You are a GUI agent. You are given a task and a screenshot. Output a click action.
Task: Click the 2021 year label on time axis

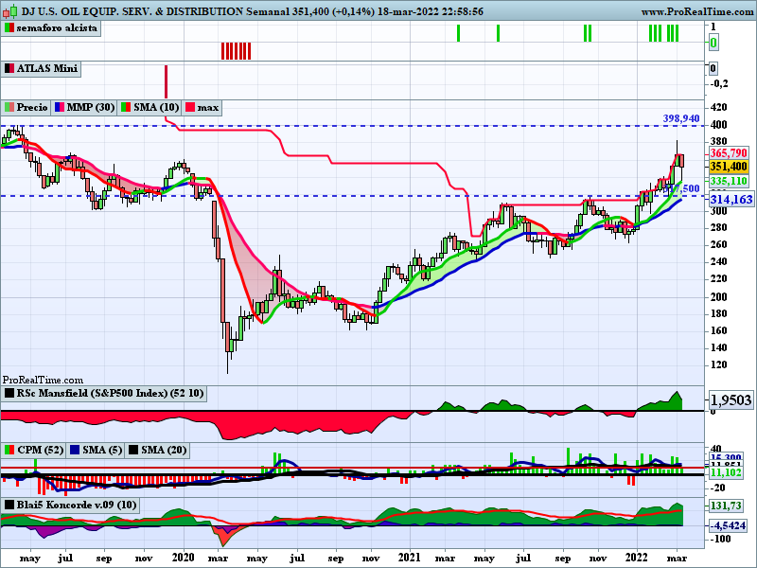[410, 558]
